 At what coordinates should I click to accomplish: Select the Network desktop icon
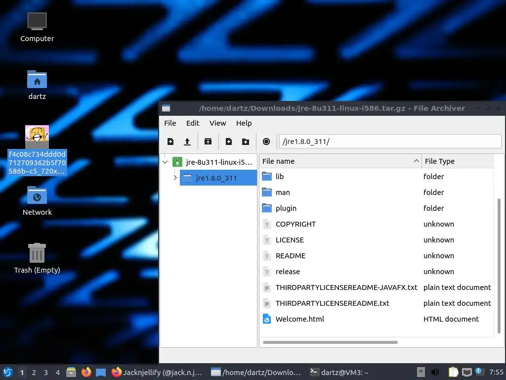[37, 195]
